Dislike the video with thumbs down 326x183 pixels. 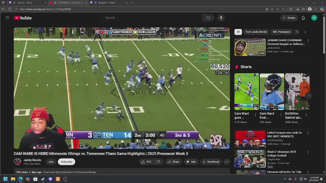[158, 162]
